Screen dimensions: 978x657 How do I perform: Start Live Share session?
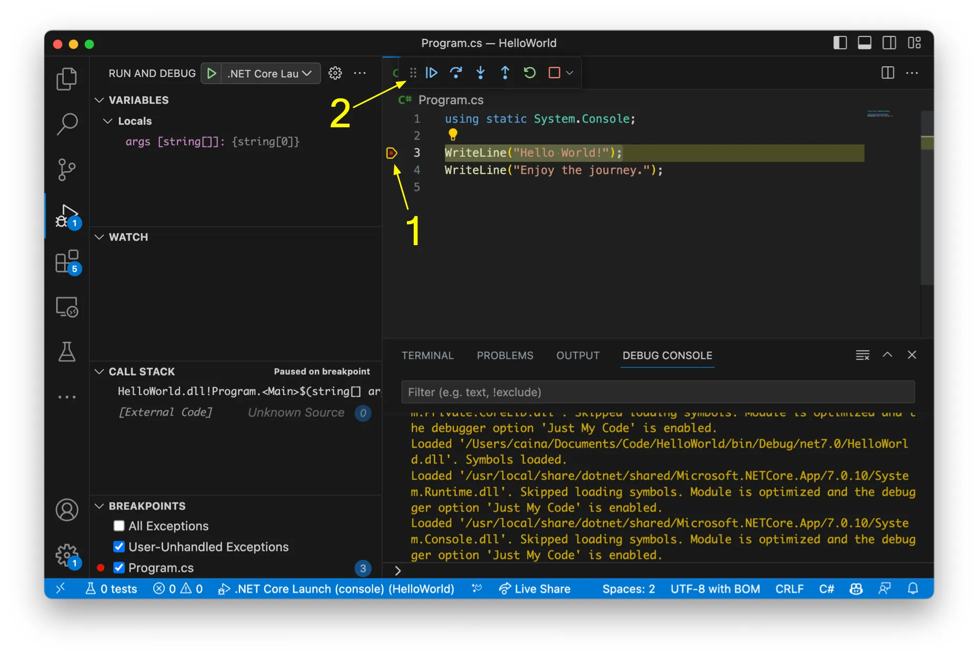535,589
